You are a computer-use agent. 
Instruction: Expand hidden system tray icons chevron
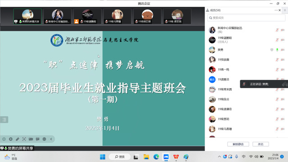[219, 157]
